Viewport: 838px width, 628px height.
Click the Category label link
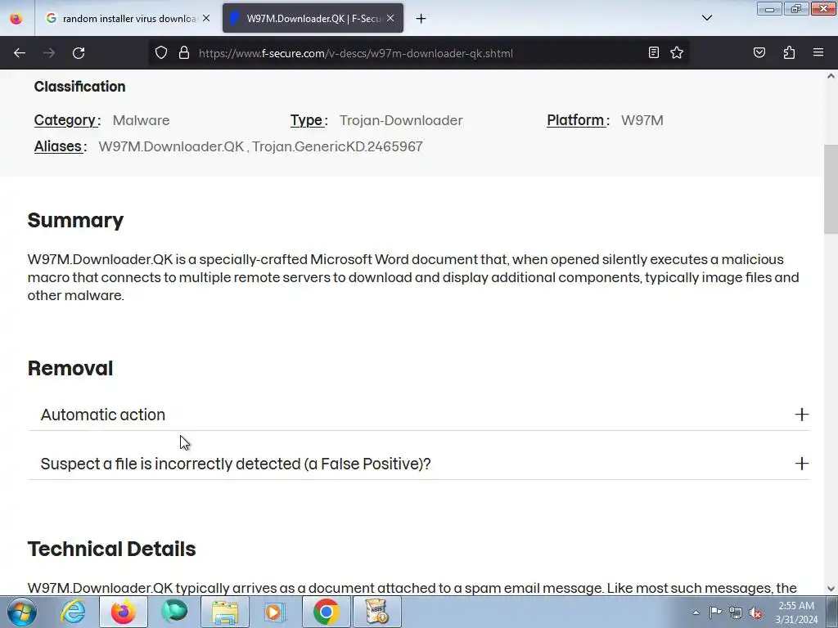tap(65, 121)
